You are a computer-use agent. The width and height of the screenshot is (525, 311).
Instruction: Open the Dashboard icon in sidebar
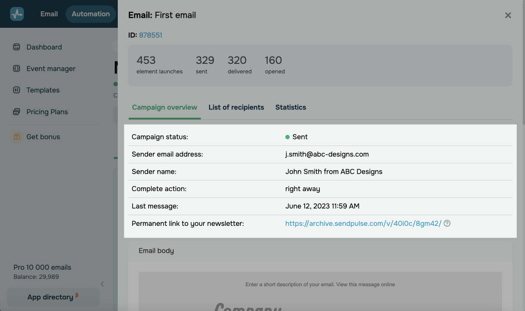[x=17, y=47]
